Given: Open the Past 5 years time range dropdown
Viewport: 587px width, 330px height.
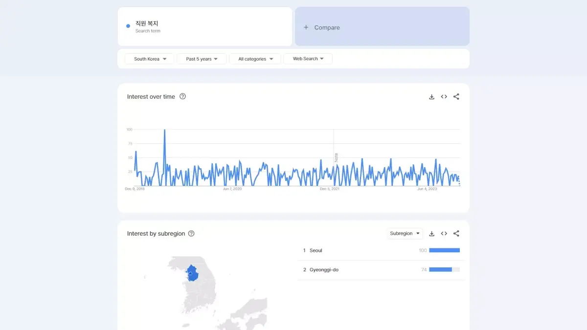Looking at the screenshot, I should click(202, 59).
